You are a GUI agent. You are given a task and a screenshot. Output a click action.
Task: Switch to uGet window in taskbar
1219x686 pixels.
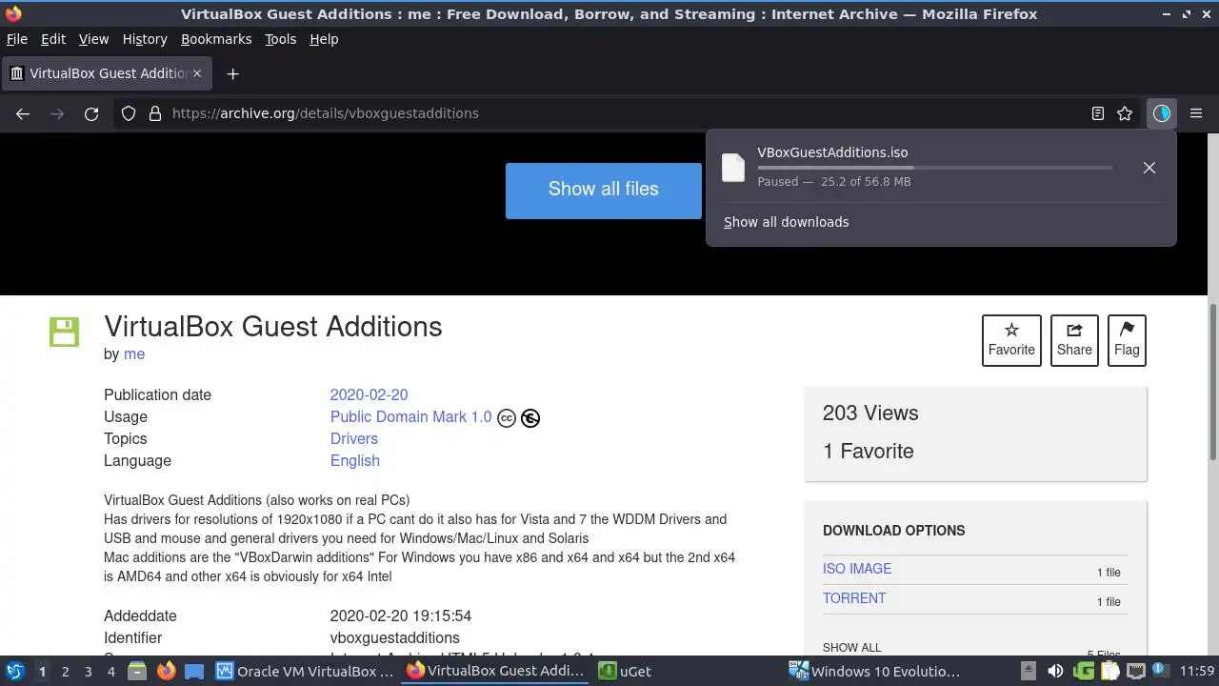pyautogui.click(x=626, y=672)
